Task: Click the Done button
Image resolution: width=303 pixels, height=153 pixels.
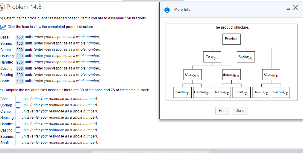Action: click(240, 111)
